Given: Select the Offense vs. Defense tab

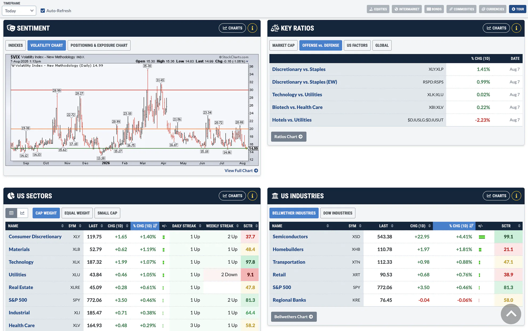Looking at the screenshot, I should (x=321, y=45).
